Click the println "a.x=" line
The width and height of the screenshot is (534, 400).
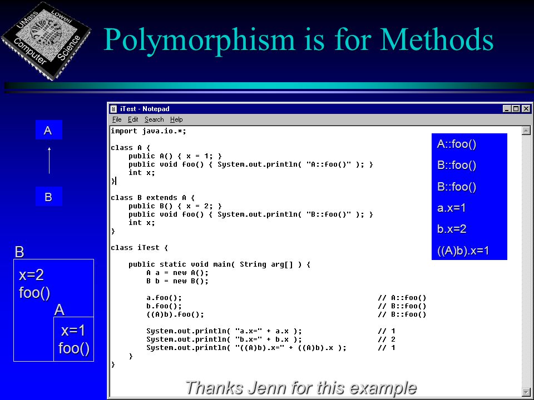224,331
